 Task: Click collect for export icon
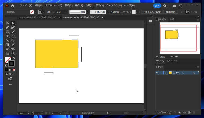[170, 112]
